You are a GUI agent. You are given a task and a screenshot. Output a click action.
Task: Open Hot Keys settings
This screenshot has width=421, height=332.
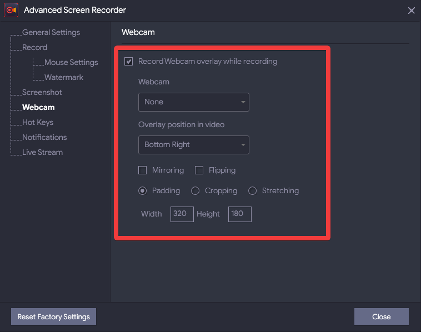pos(38,122)
